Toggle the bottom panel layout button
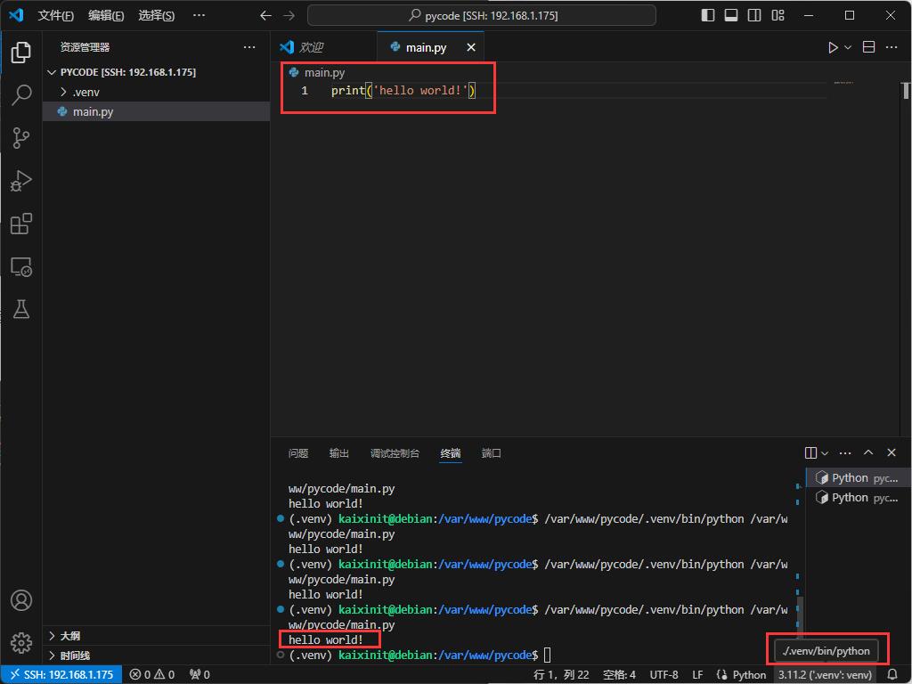The width and height of the screenshot is (912, 684). (x=731, y=15)
